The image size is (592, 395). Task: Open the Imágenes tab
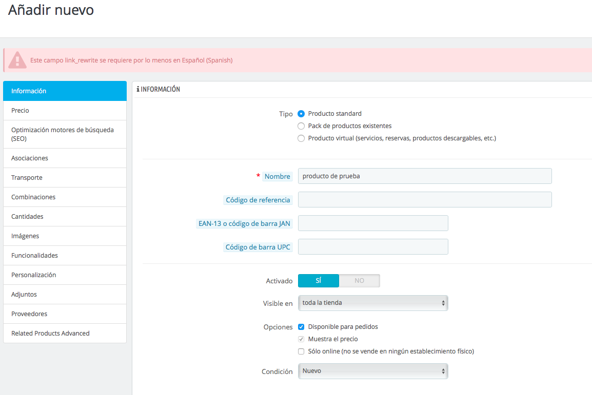[x=65, y=236]
